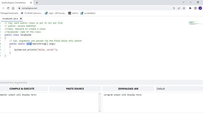
Task: Click the code minimap preview
Action: tap(195, 23)
